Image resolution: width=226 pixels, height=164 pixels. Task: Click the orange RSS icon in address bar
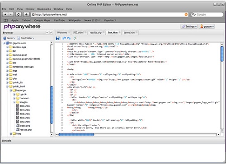pos(186,14)
